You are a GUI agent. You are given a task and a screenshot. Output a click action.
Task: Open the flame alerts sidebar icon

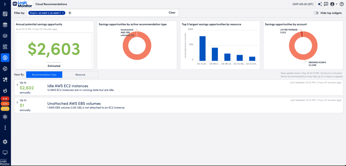coord(5,91)
